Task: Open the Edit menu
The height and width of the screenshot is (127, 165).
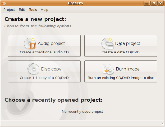Action: [x=22, y=10]
